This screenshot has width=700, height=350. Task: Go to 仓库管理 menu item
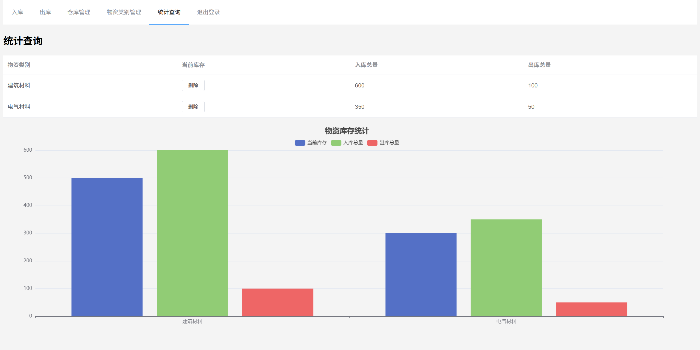coord(79,12)
